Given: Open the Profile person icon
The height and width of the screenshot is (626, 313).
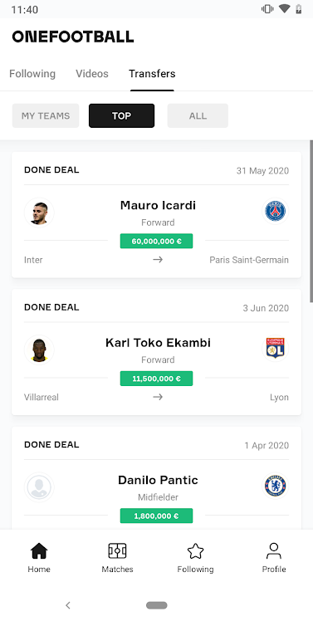Looking at the screenshot, I should pos(274,551).
